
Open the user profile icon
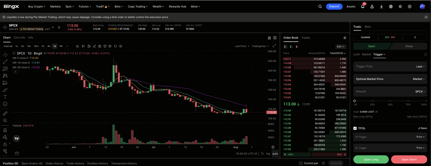coord(372,6)
